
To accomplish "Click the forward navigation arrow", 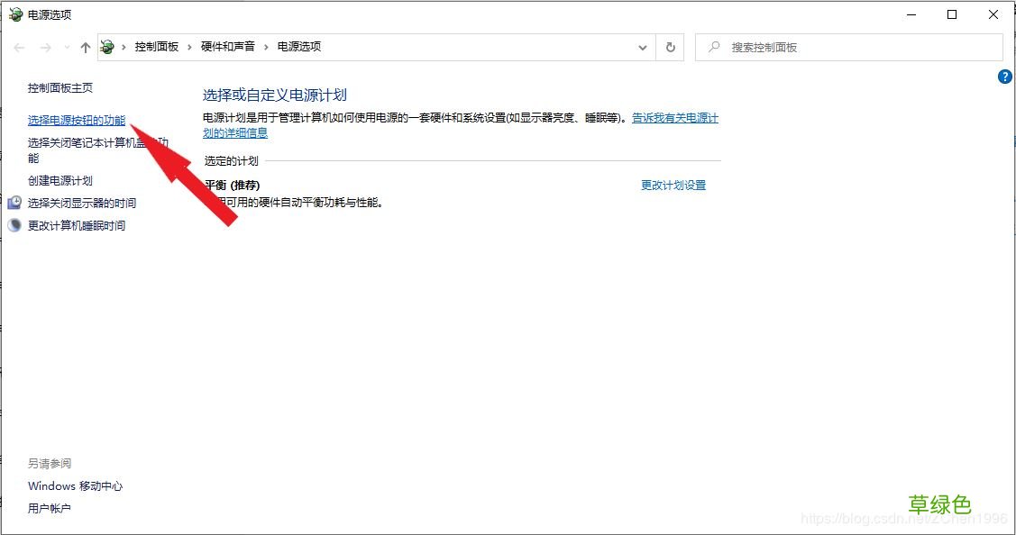I will pyautogui.click(x=43, y=46).
